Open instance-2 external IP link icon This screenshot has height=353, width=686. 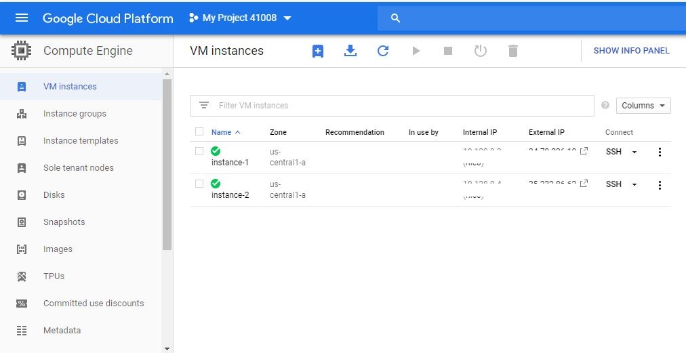[x=584, y=184]
